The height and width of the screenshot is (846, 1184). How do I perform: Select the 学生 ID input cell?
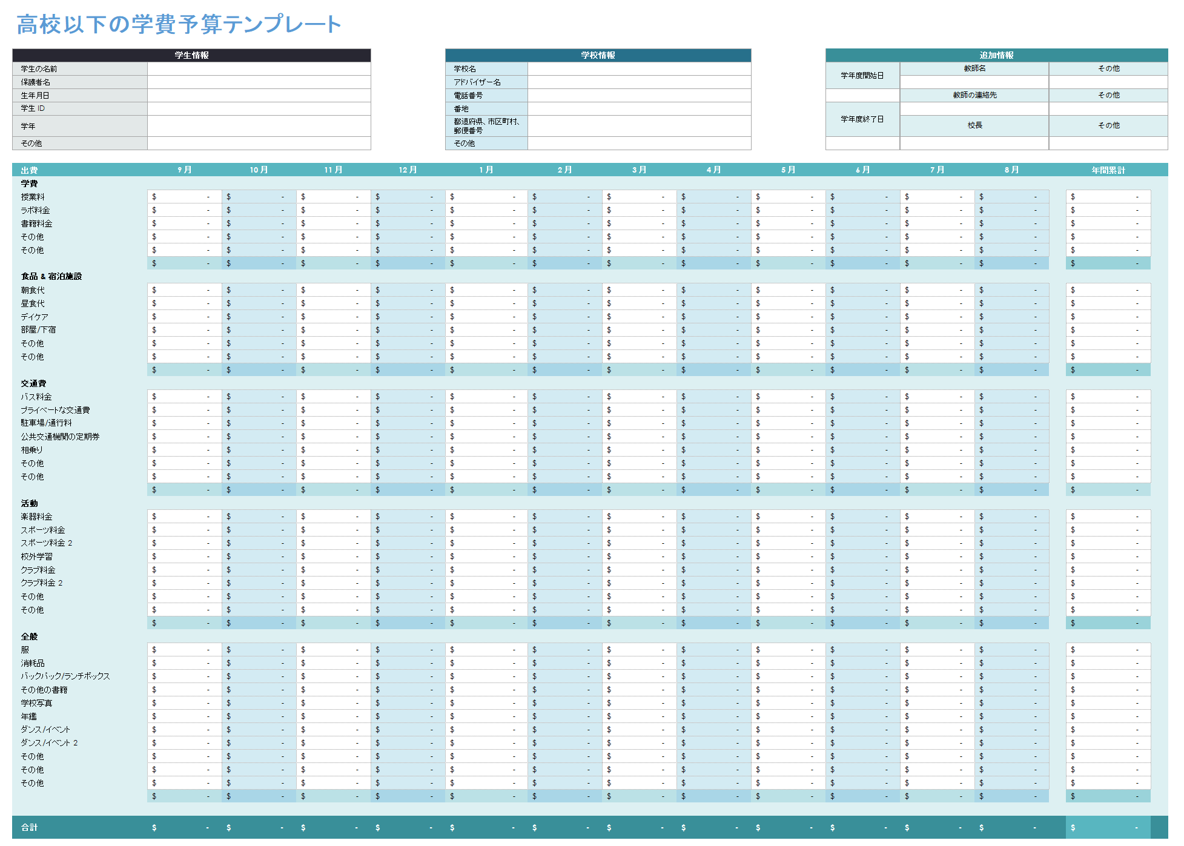[x=259, y=108]
